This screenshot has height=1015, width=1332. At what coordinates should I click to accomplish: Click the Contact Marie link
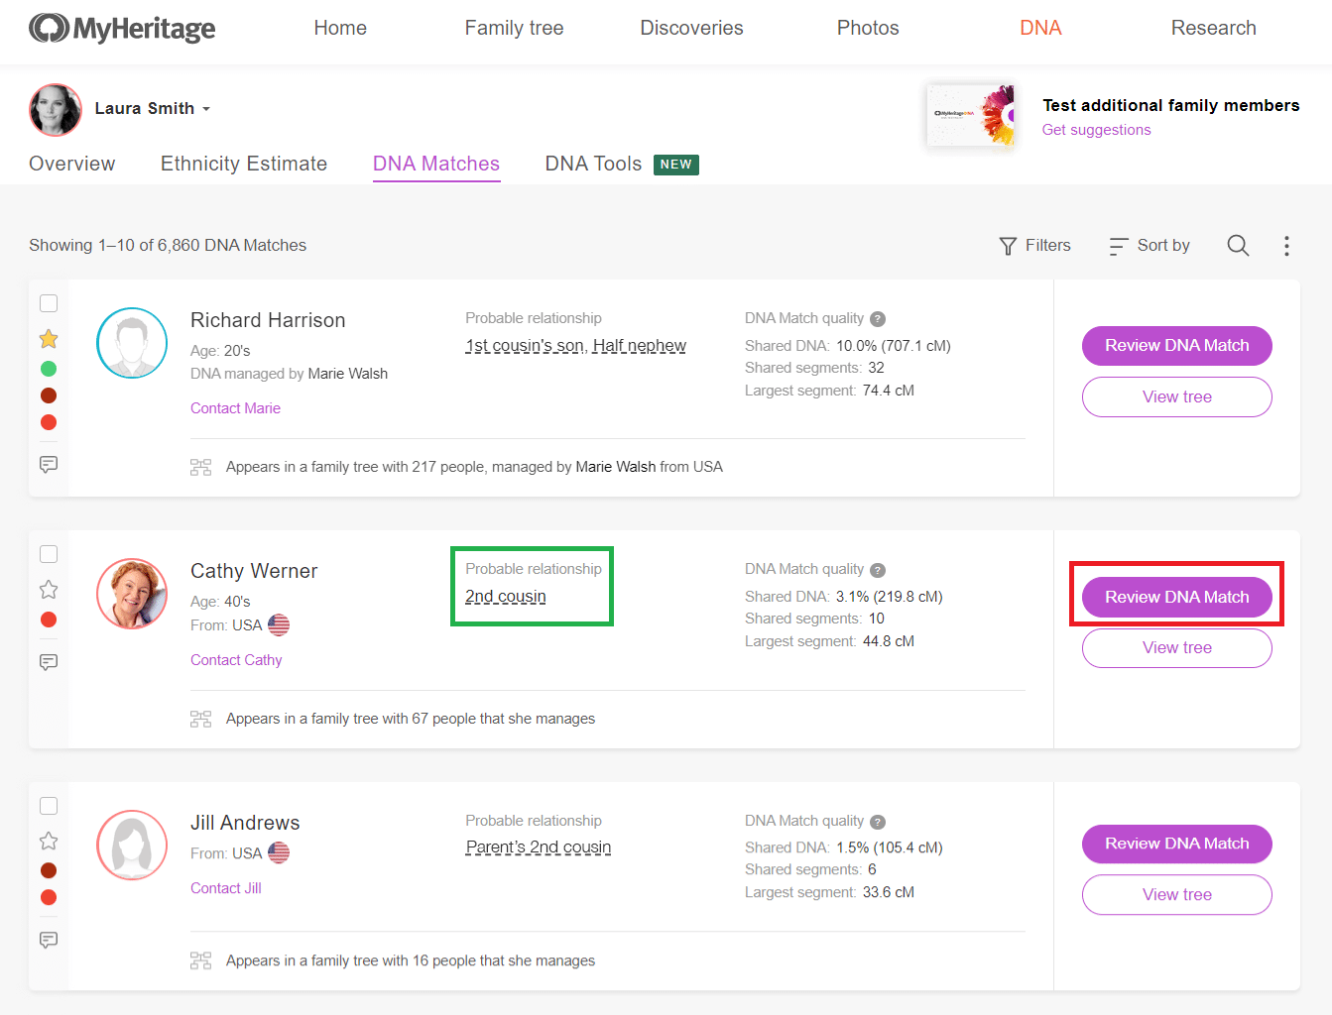pos(235,408)
